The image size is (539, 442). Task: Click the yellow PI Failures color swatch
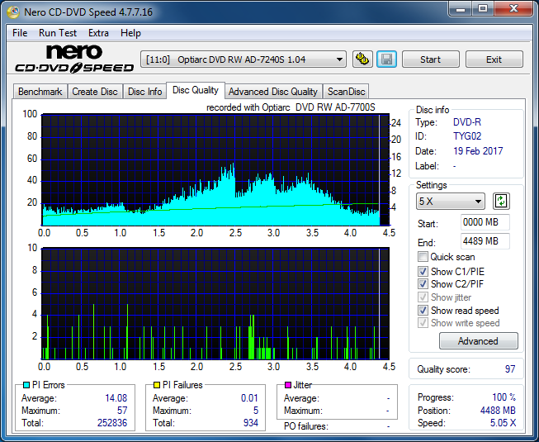pos(157,385)
